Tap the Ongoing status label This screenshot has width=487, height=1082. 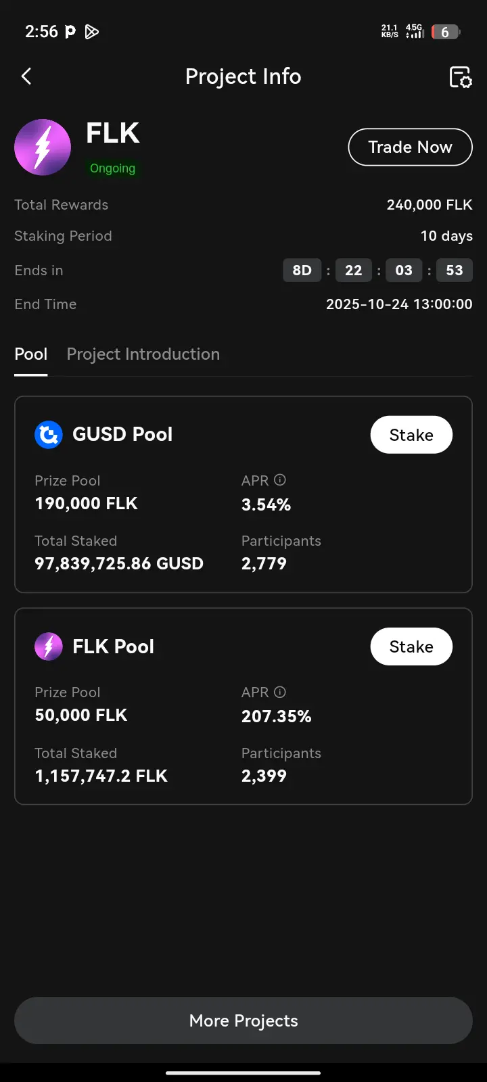[112, 168]
